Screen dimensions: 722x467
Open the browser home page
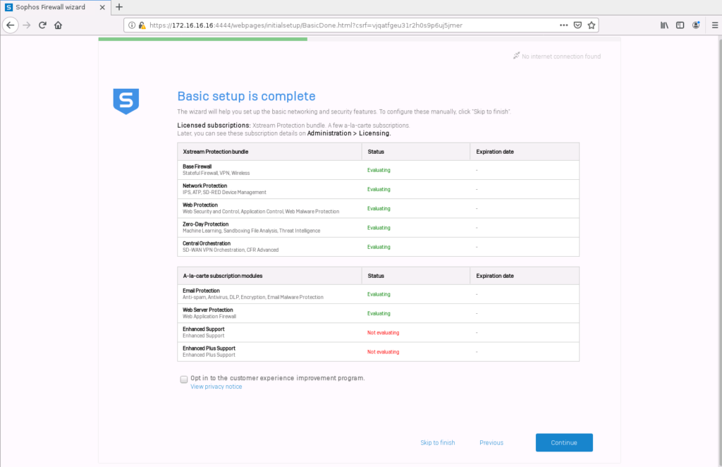[x=58, y=25]
